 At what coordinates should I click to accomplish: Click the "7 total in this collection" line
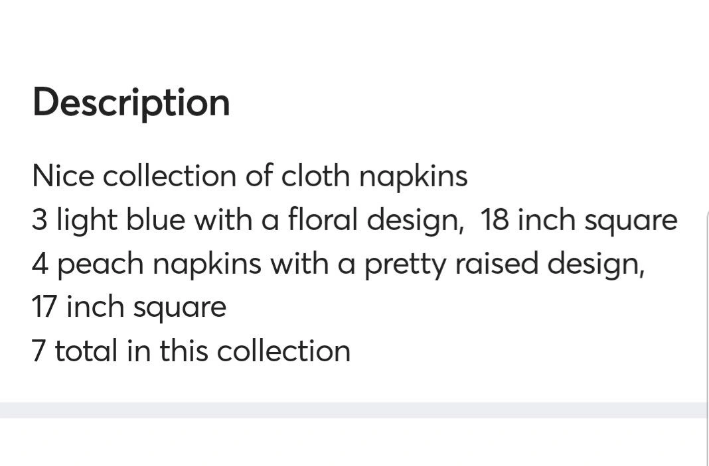pyautogui.click(x=191, y=350)
